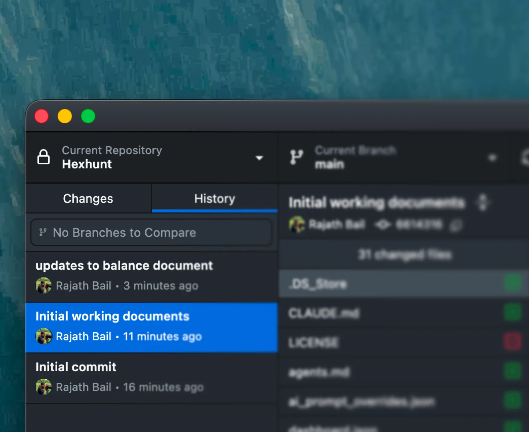Select the .DS_Store file

pos(404,284)
